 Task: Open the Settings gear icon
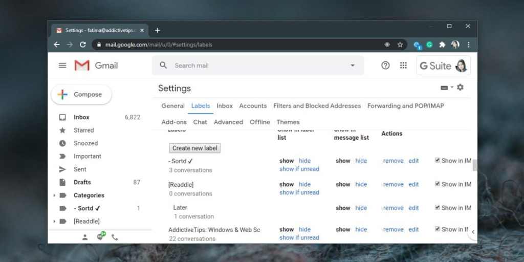(x=460, y=88)
